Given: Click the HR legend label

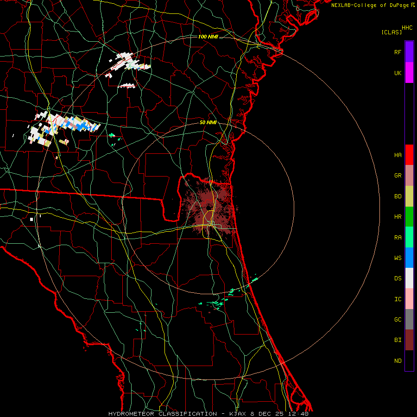Looking at the screenshot, I should click(398, 217).
